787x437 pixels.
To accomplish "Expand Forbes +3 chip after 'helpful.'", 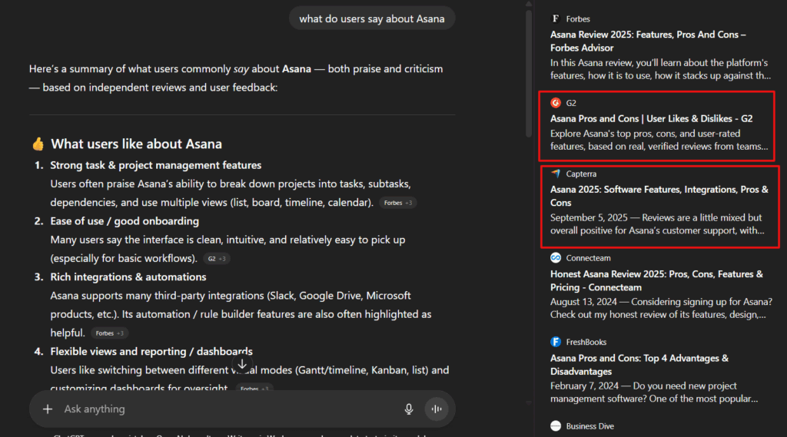I will coord(110,333).
